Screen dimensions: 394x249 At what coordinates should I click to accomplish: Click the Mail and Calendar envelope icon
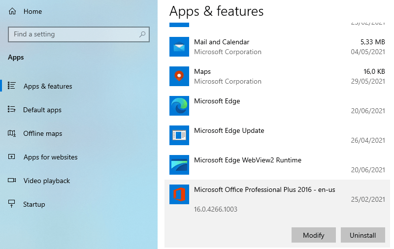(x=179, y=47)
